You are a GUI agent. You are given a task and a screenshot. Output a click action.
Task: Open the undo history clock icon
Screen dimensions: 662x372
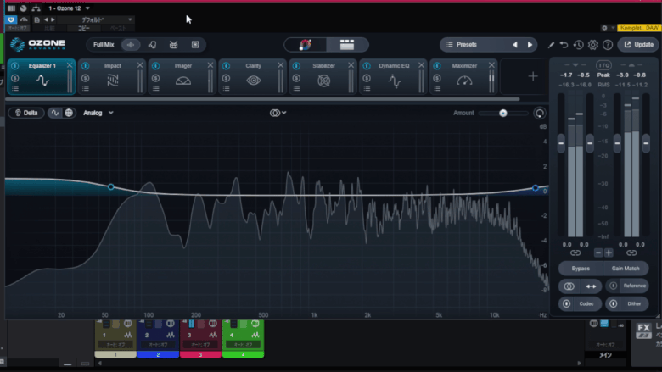579,45
